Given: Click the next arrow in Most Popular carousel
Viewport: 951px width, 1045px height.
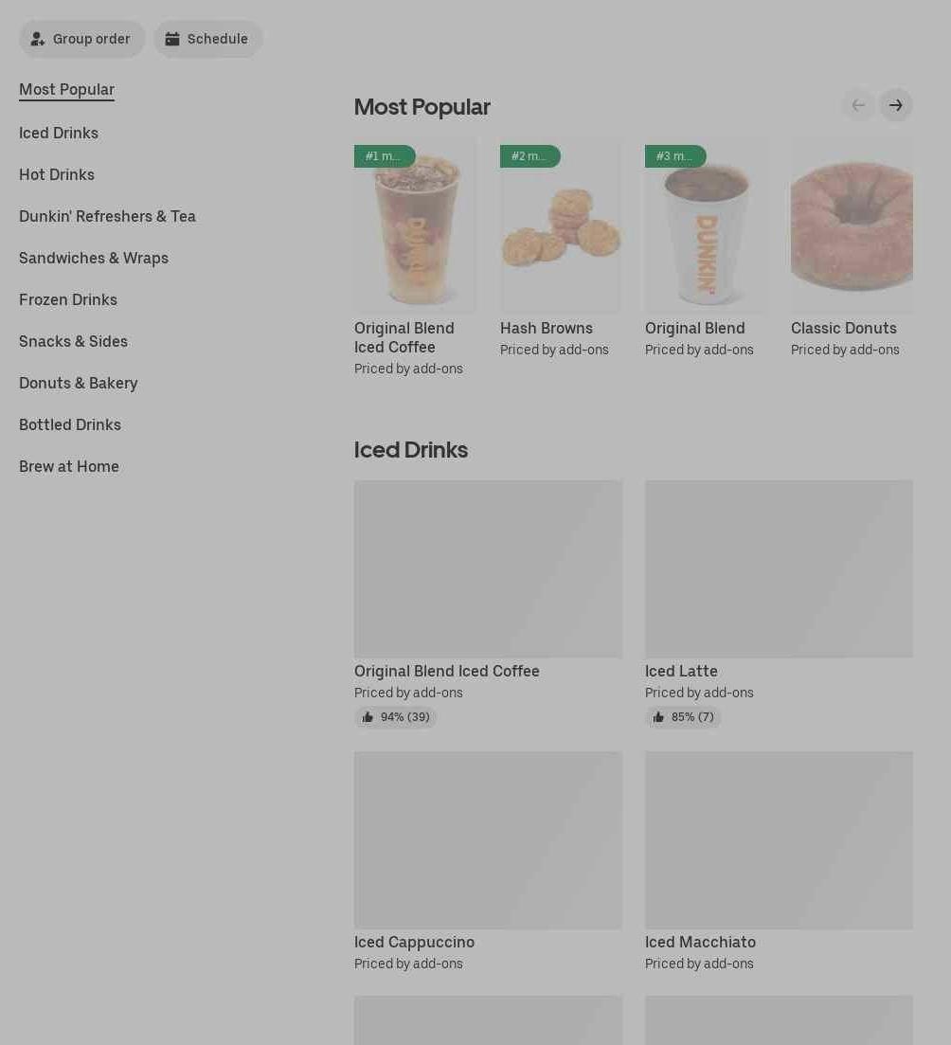Looking at the screenshot, I should coord(896,105).
